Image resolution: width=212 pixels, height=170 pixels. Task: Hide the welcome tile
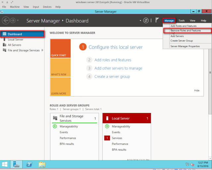tap(197, 90)
